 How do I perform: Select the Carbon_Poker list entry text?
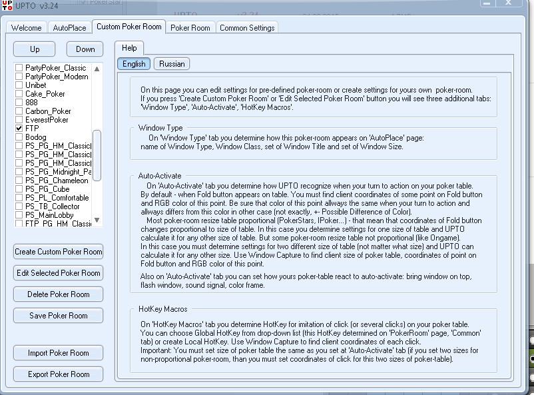pos(48,111)
